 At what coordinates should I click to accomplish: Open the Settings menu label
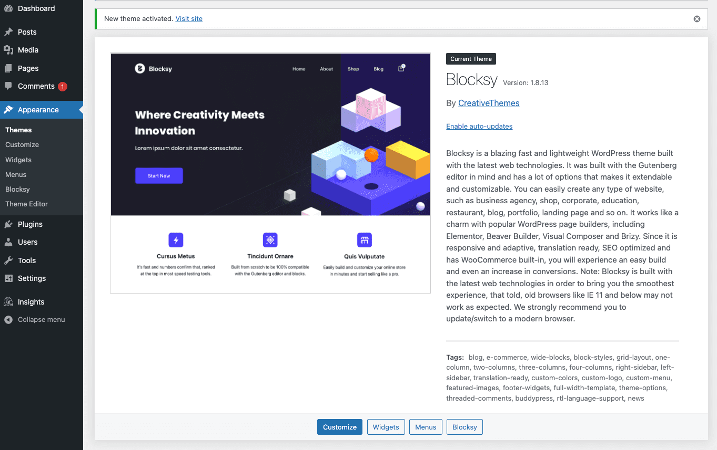(32, 278)
